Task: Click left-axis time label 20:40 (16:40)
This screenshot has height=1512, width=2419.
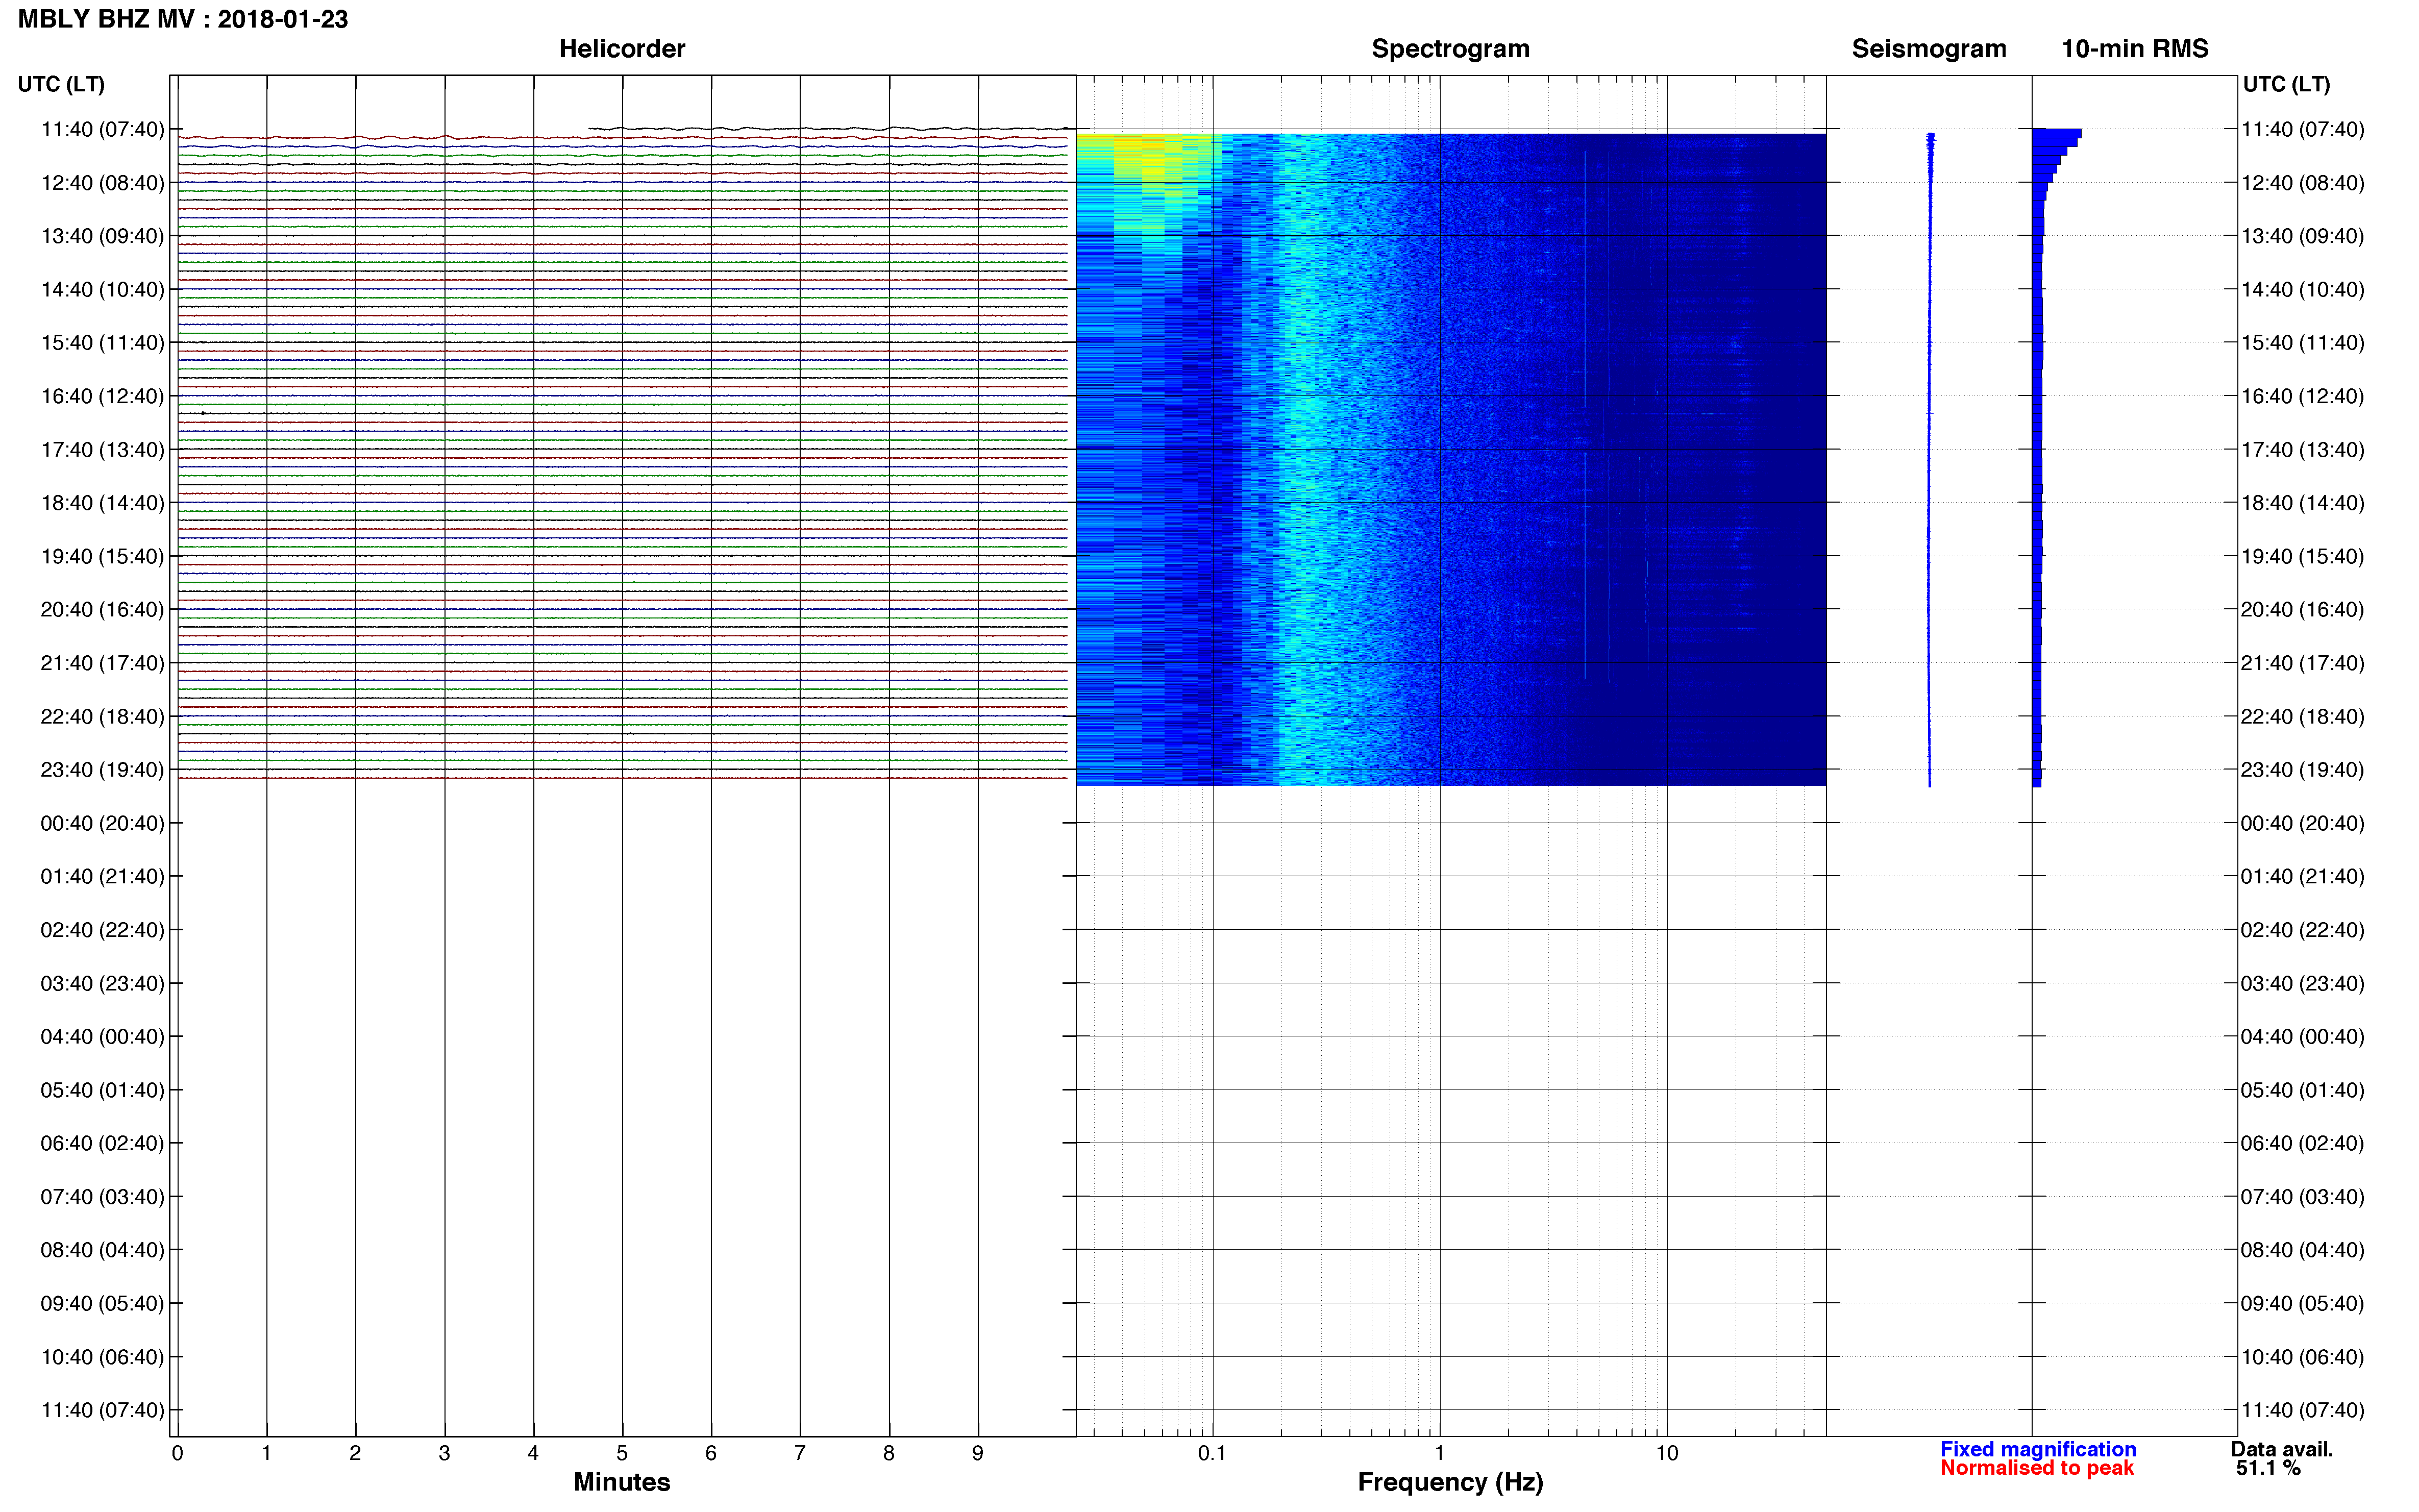Action: pyautogui.click(x=102, y=609)
